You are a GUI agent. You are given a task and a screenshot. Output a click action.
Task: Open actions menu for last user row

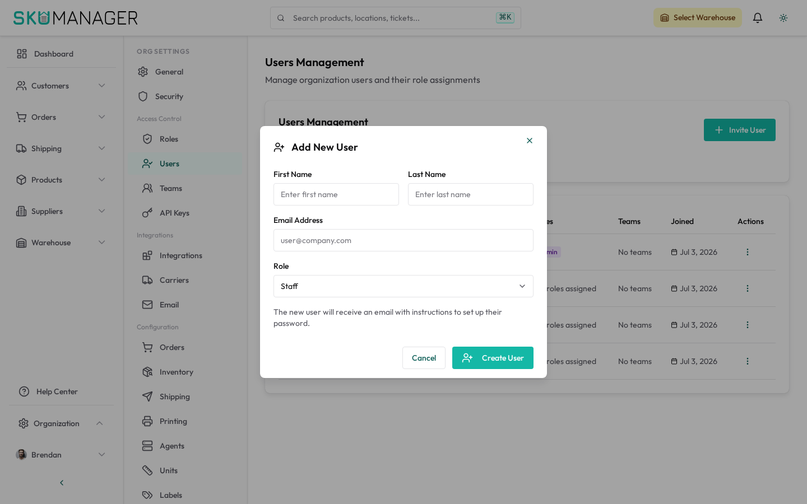tap(748, 361)
